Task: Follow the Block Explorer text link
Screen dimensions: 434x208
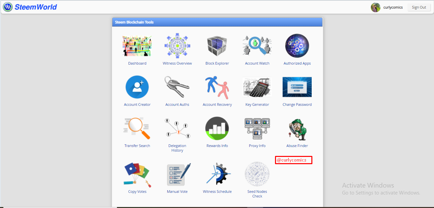Action: [x=217, y=63]
